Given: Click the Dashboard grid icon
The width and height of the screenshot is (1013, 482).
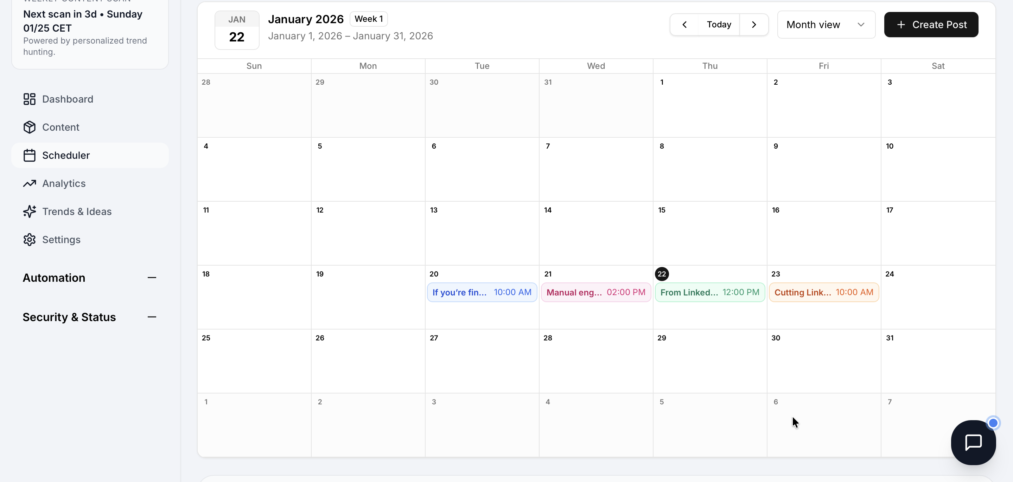Looking at the screenshot, I should pyautogui.click(x=30, y=99).
